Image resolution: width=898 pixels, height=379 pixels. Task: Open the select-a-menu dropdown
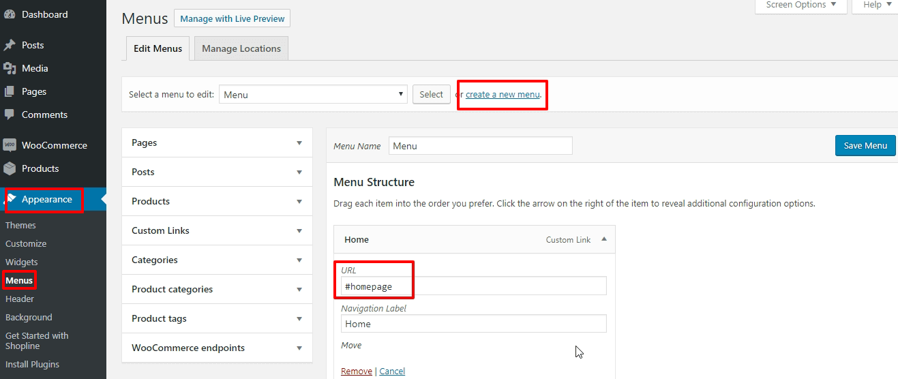[x=314, y=94]
